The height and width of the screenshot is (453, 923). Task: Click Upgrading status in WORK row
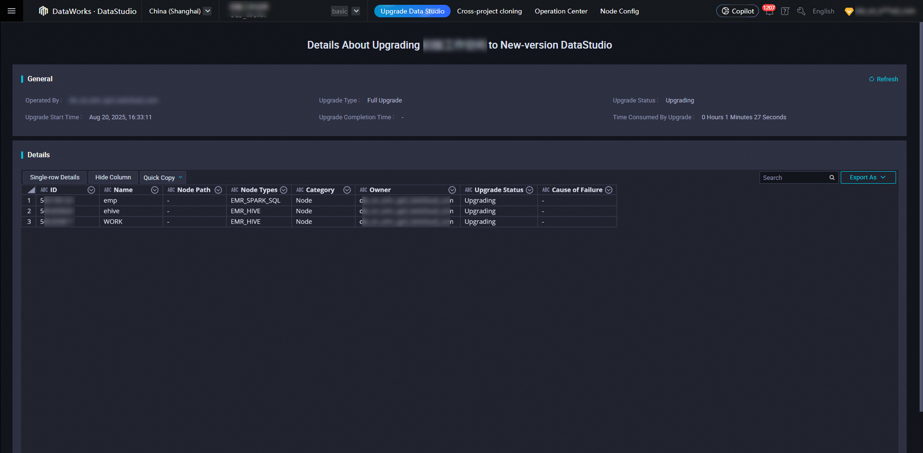[499, 222]
